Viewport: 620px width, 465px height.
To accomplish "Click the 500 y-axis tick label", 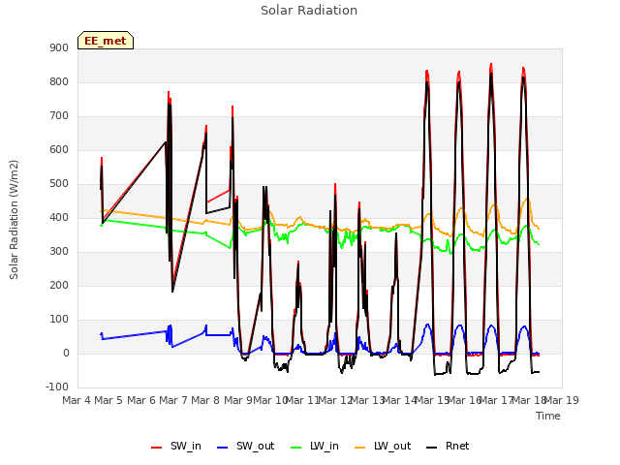I will coord(59,184).
